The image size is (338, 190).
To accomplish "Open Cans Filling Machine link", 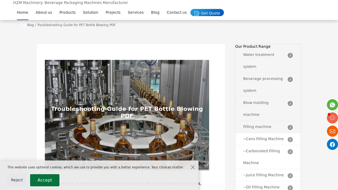I will [x=263, y=139].
